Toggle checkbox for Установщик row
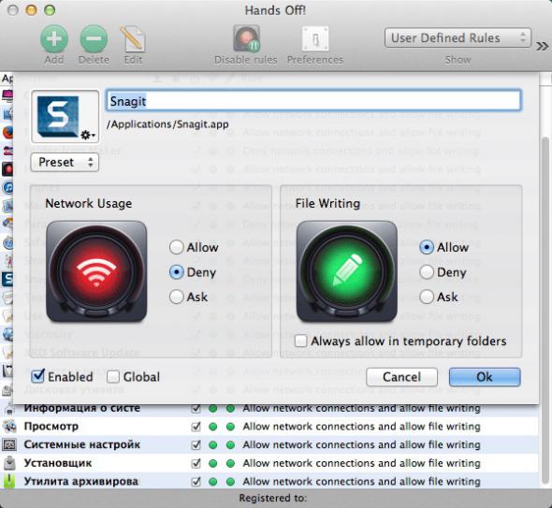The height and width of the screenshot is (508, 552). click(196, 463)
